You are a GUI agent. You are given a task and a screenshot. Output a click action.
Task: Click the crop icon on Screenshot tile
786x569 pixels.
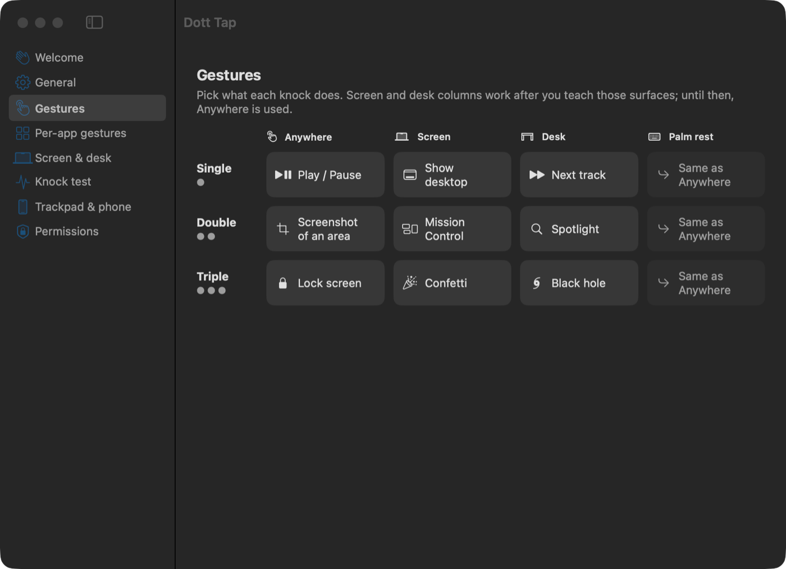point(283,229)
